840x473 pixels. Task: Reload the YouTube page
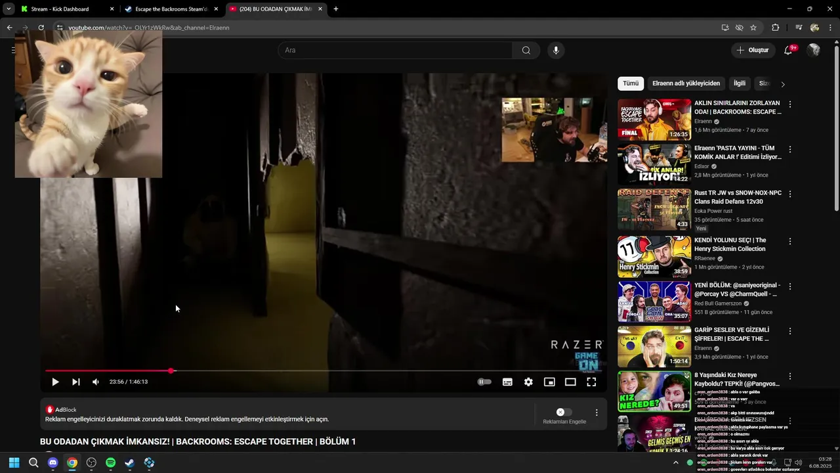[41, 28]
